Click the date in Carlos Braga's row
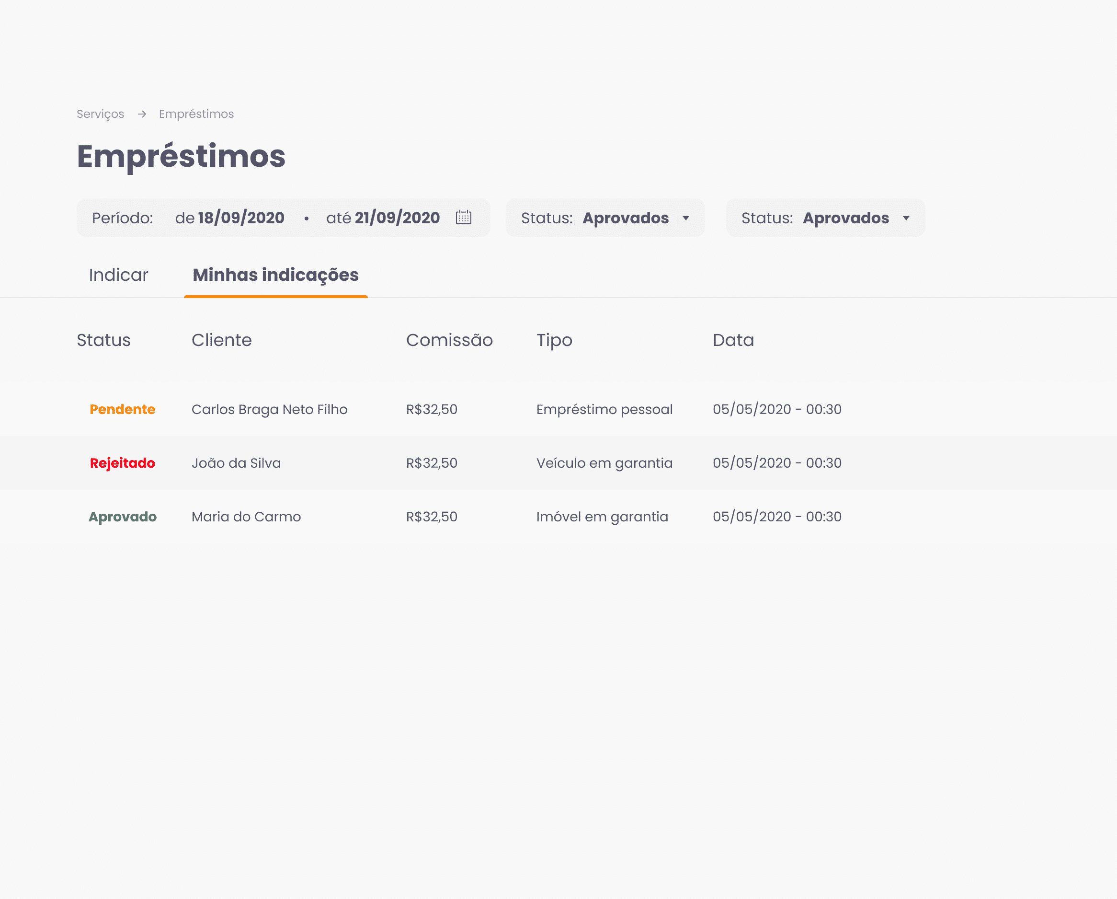The width and height of the screenshot is (1117, 899). click(x=777, y=410)
